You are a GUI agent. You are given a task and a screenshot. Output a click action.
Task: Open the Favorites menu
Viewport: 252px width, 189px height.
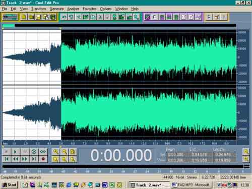click(x=90, y=9)
